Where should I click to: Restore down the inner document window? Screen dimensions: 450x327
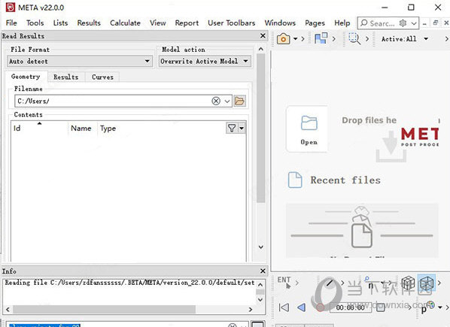(436, 23)
